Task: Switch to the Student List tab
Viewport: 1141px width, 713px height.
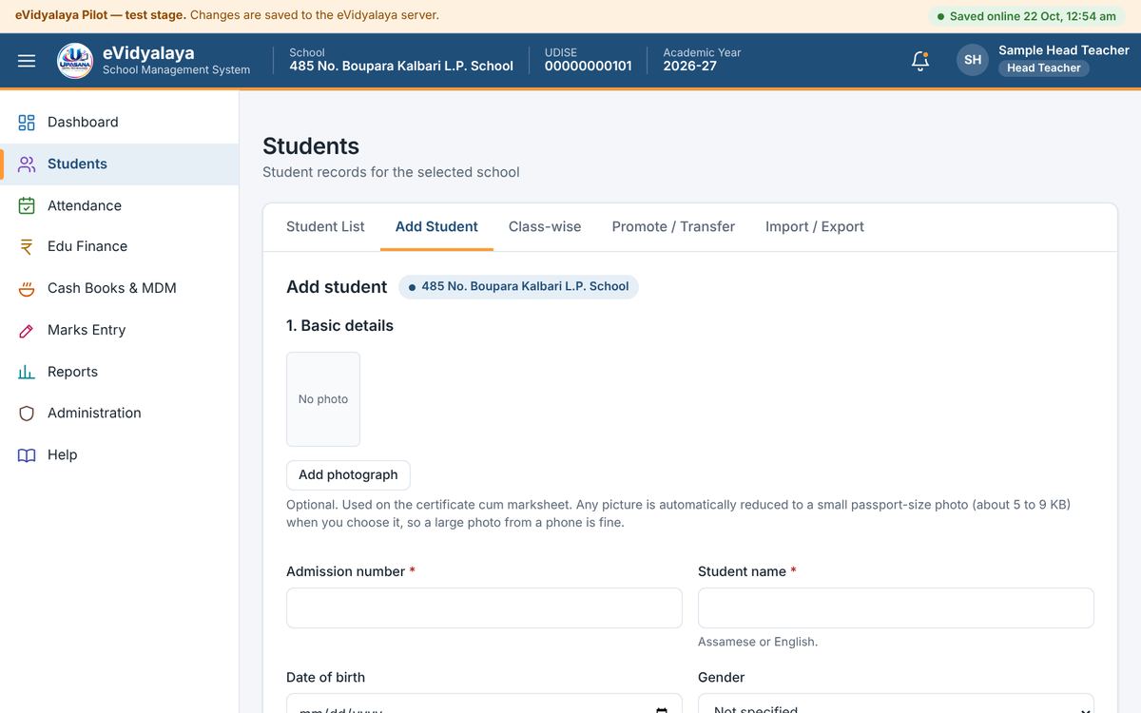Action: [x=325, y=226]
